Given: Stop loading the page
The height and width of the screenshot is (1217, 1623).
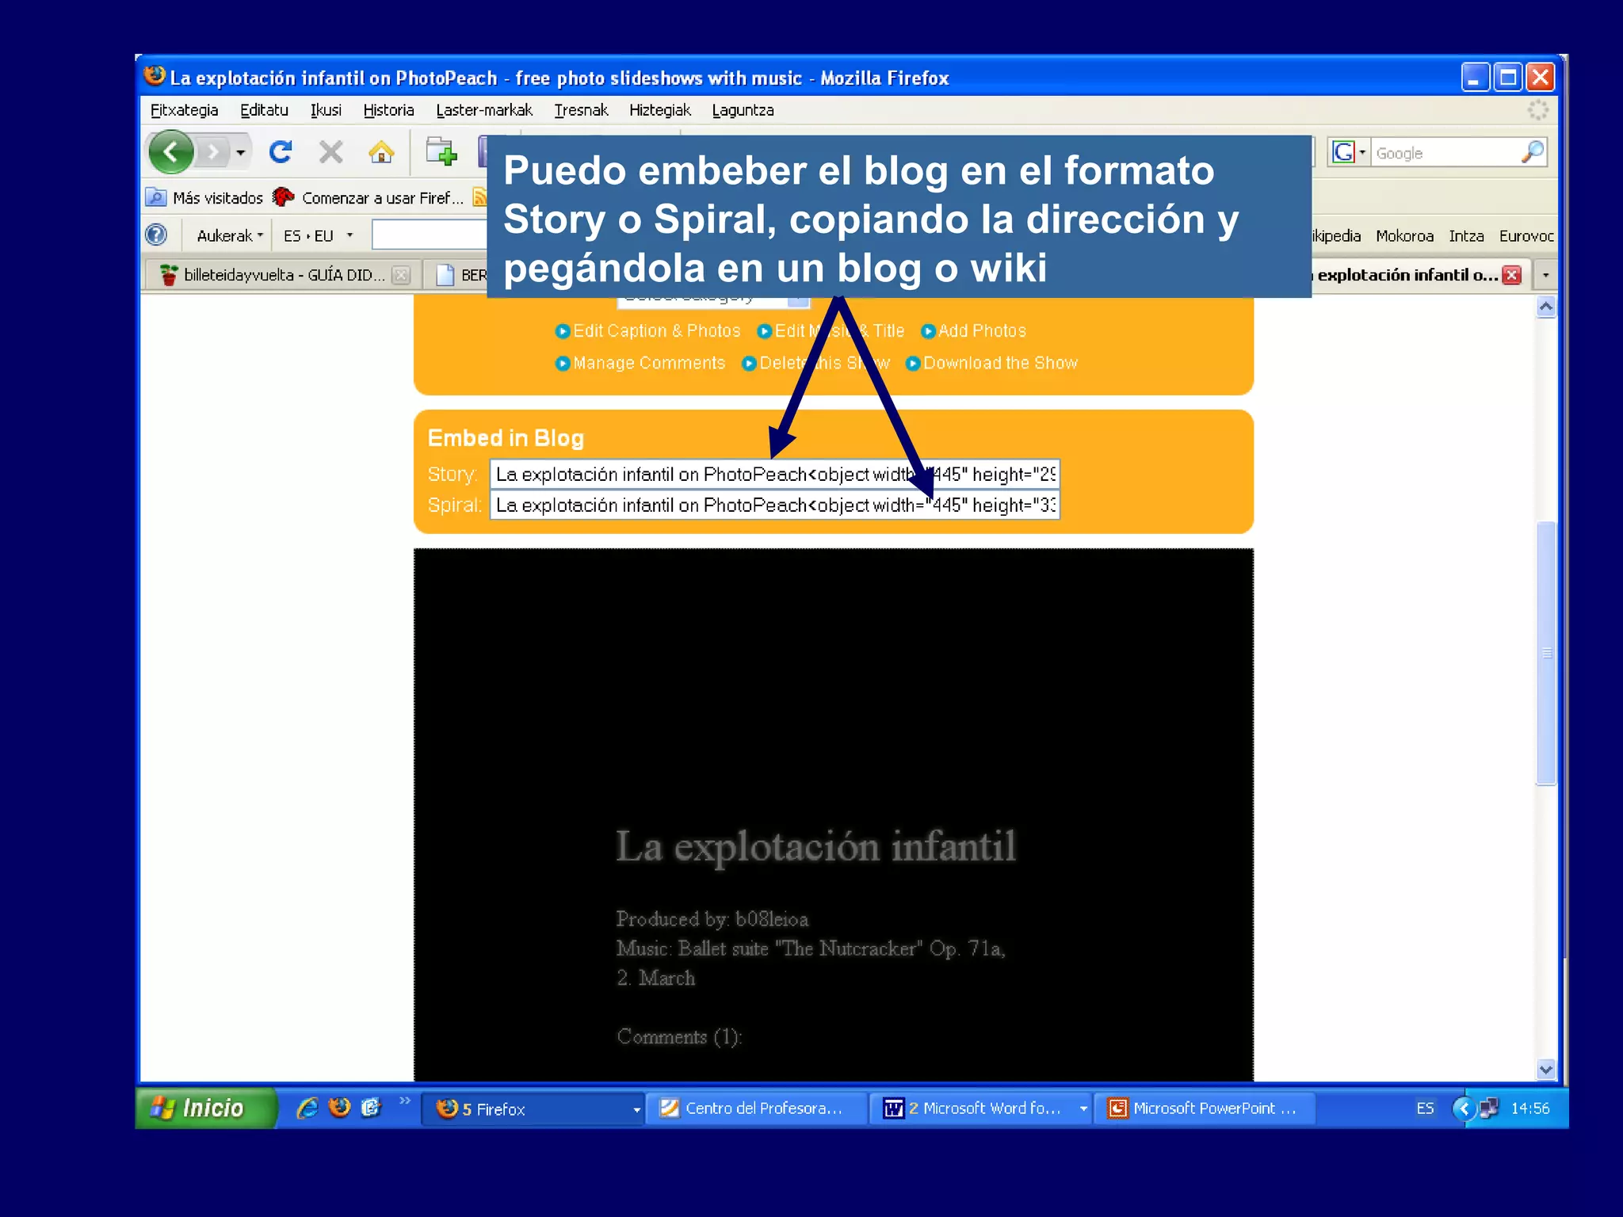Looking at the screenshot, I should 331,152.
